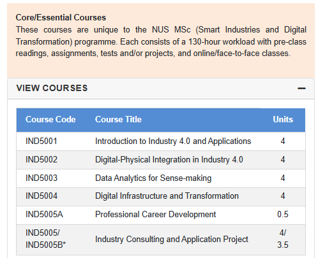
Task: Click the 4/3.5 units value
Action: click(283, 239)
